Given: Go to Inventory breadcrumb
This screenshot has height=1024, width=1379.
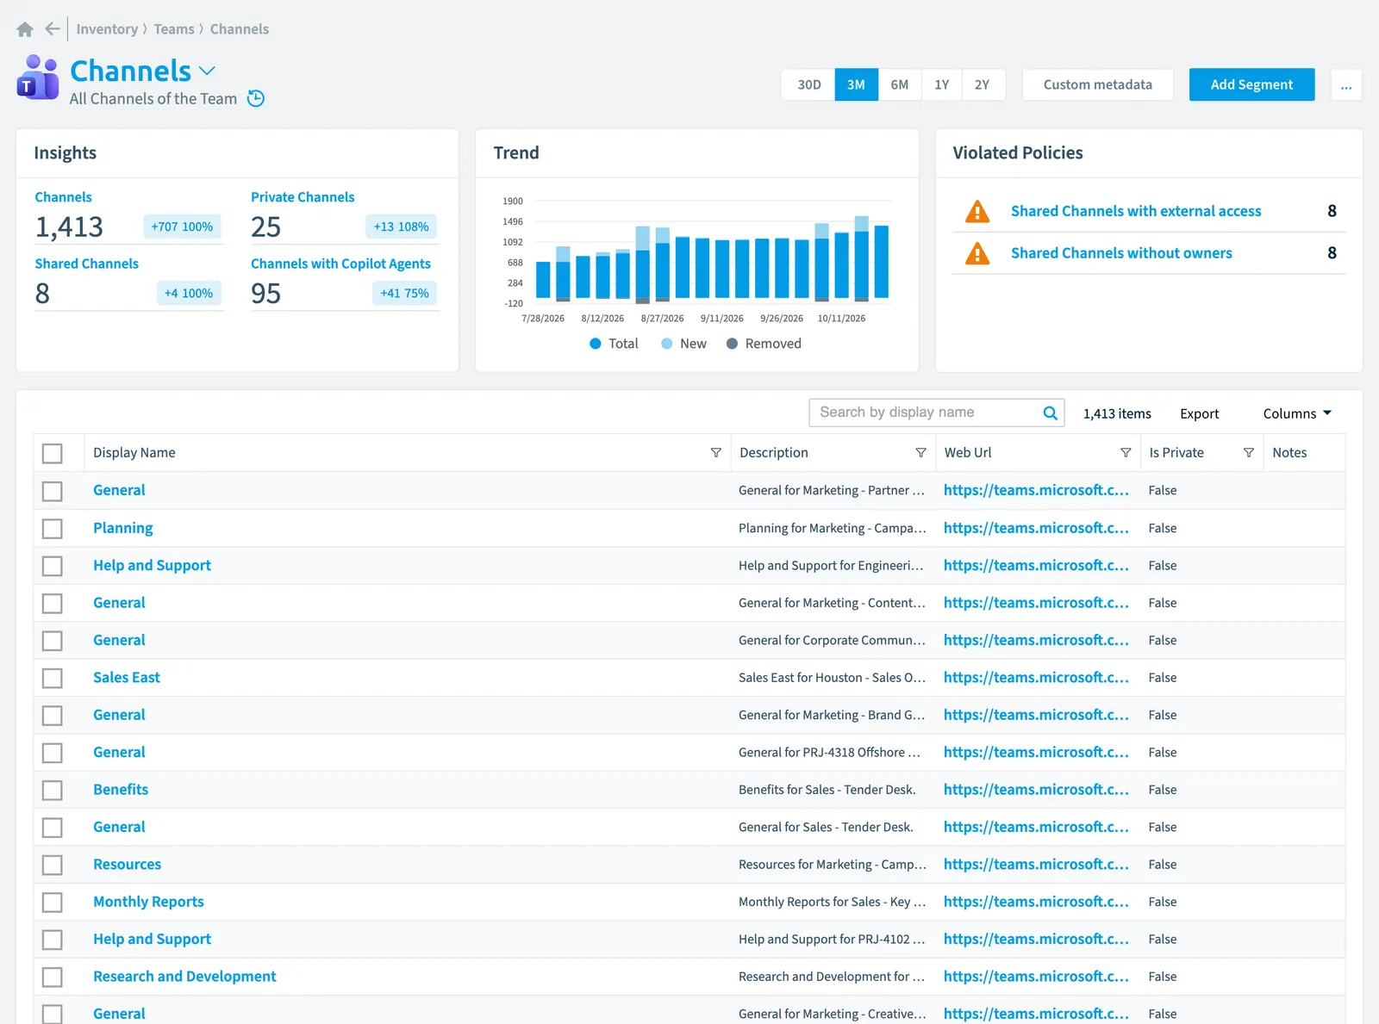Looking at the screenshot, I should (107, 29).
